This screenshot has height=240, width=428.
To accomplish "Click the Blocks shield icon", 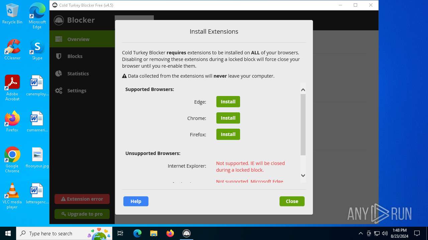I will click(59, 56).
